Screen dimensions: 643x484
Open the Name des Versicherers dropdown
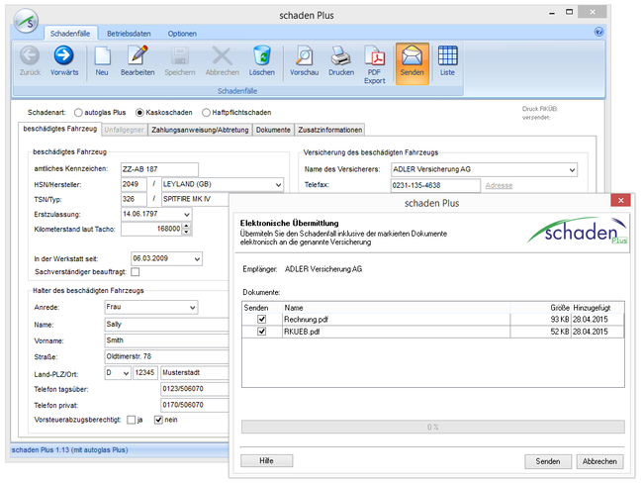coord(571,169)
